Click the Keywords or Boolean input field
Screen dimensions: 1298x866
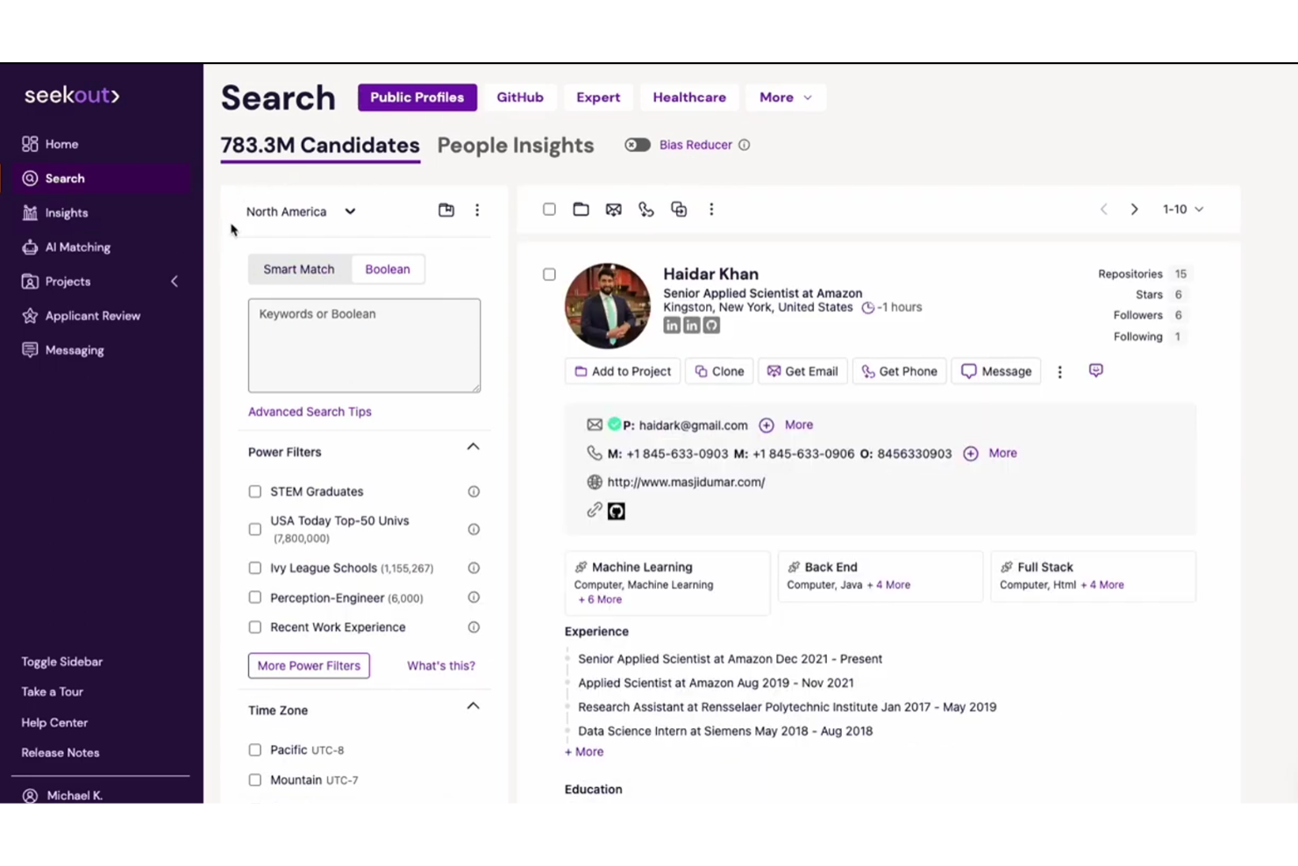pos(364,345)
